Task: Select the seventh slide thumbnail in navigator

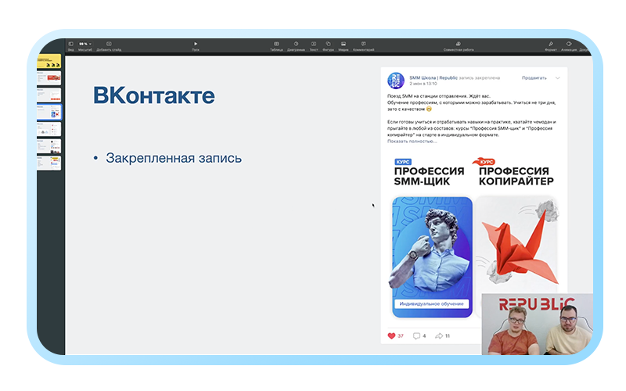Action: [49, 163]
